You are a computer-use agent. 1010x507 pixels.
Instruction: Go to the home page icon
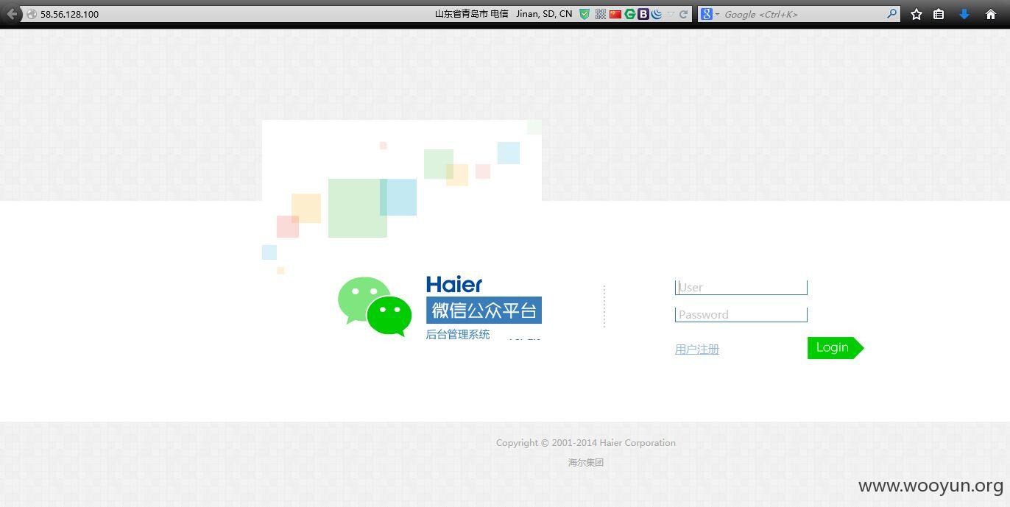990,14
